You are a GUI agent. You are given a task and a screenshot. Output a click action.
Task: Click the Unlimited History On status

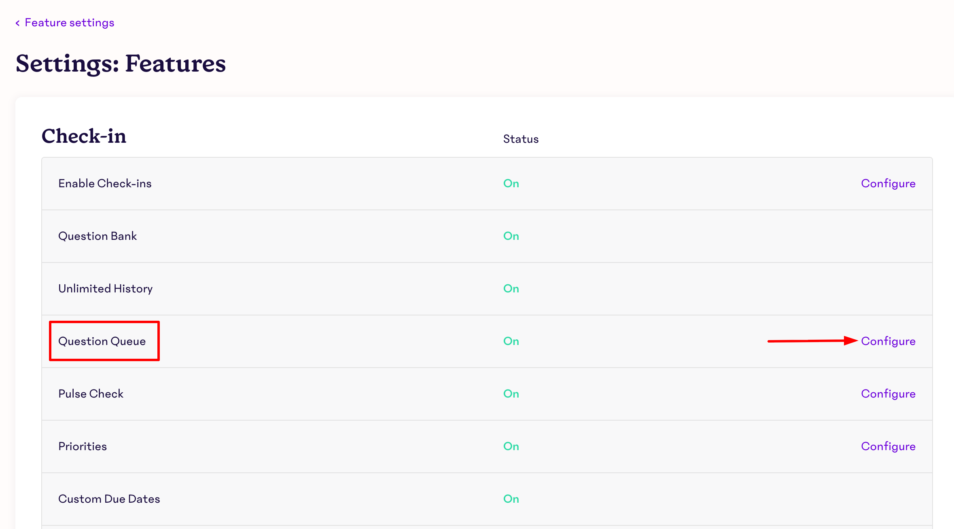(x=511, y=288)
